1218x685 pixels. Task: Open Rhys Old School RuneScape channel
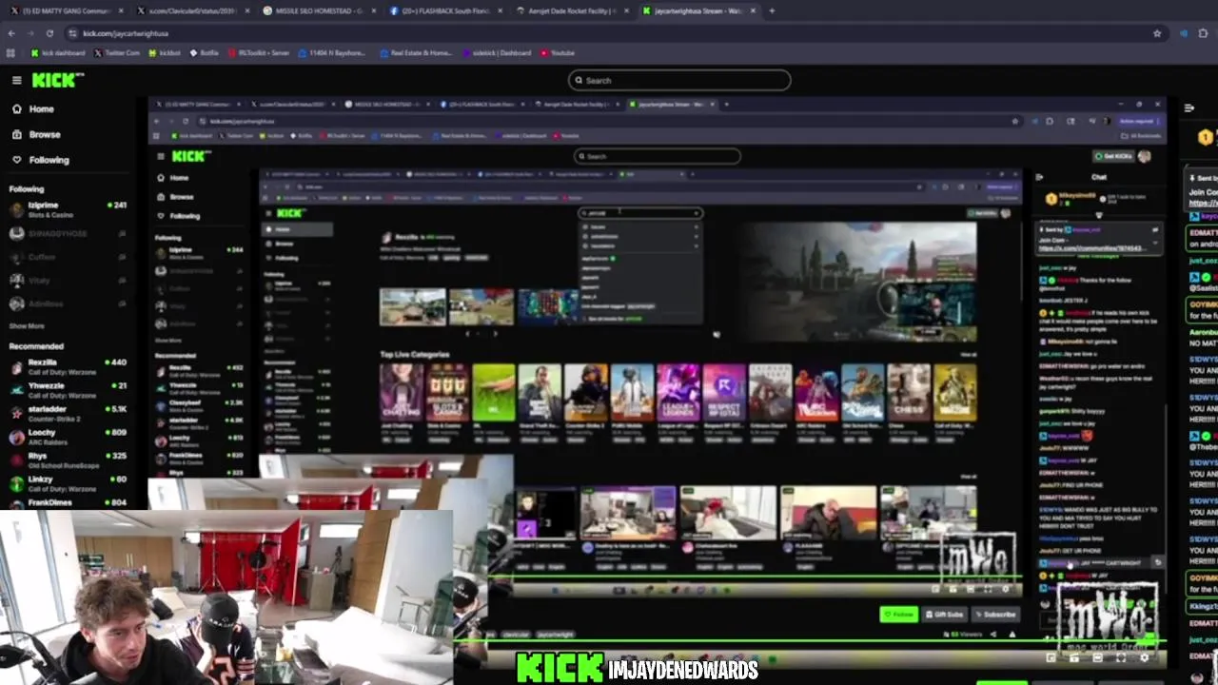pyautogui.click(x=68, y=460)
